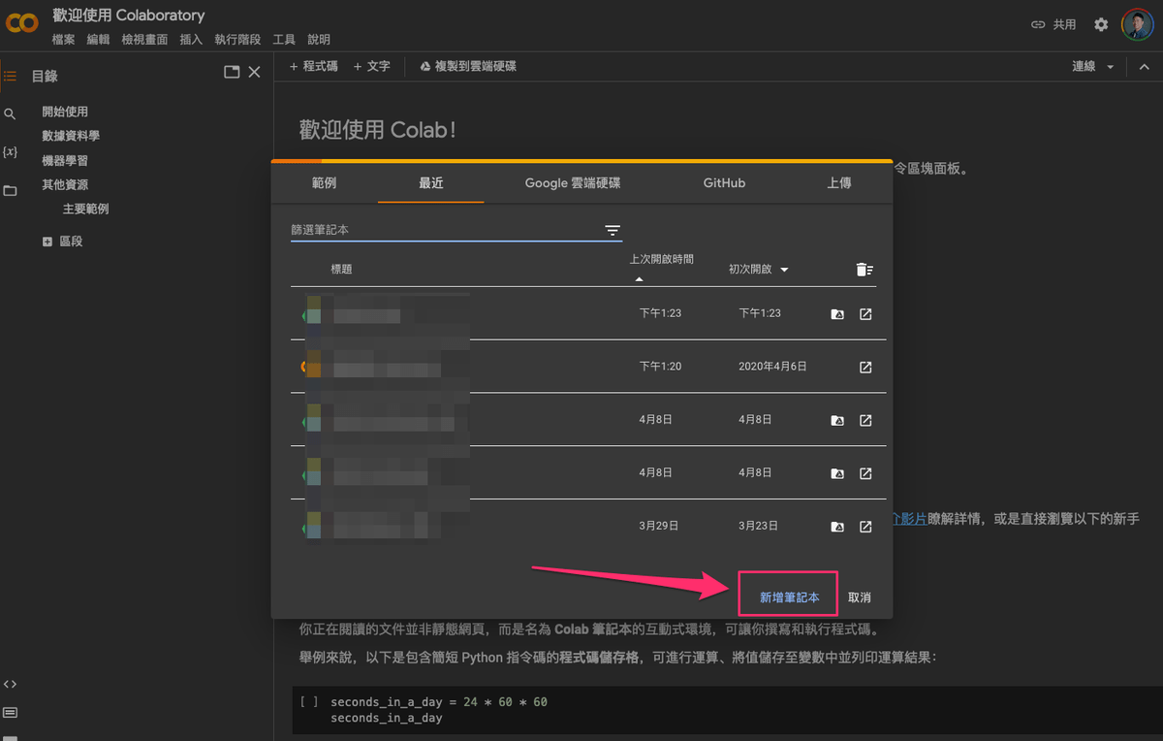Click the 標題 column header
Screen dimensions: 1163x741
(x=341, y=270)
